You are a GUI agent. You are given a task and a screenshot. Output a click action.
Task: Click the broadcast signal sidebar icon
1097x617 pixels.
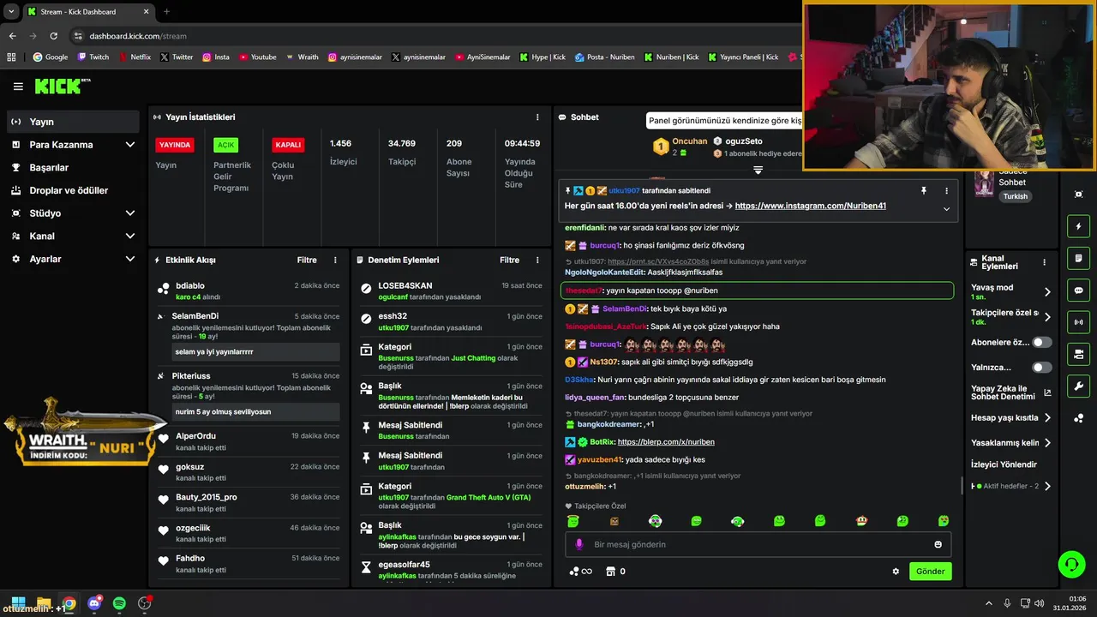(x=1078, y=322)
